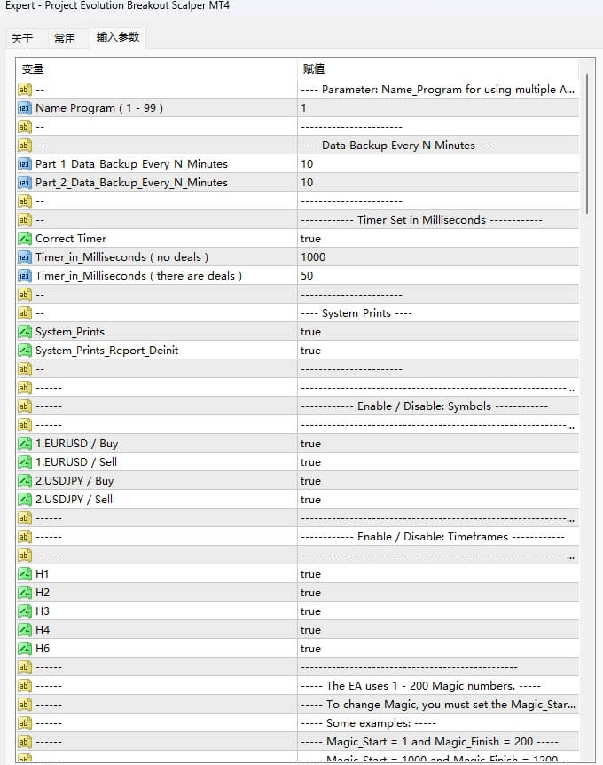Click the chart icon beside System_Prints
The height and width of the screenshot is (765, 603).
[x=25, y=331]
